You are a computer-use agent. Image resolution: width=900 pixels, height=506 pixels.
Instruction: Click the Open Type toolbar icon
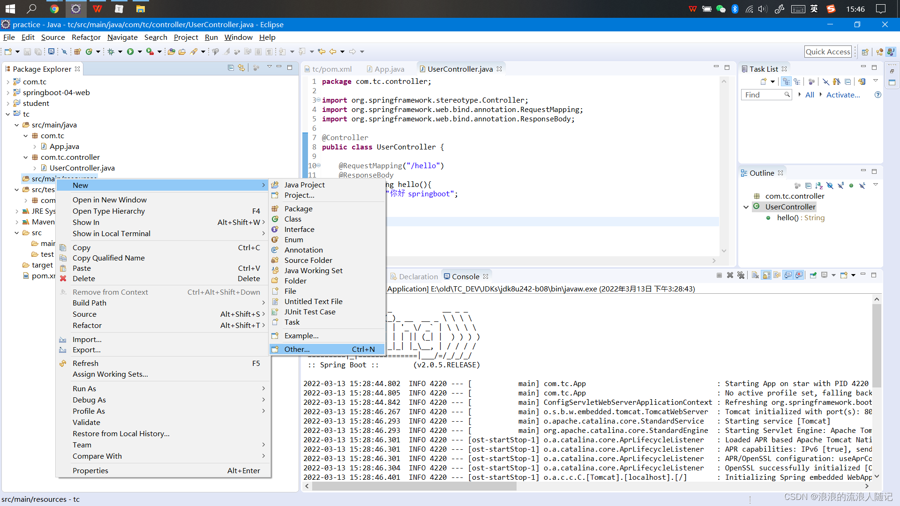tap(172, 52)
